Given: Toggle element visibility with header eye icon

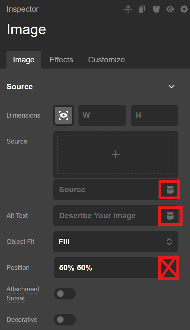Looking at the screenshot, I should (x=170, y=9).
